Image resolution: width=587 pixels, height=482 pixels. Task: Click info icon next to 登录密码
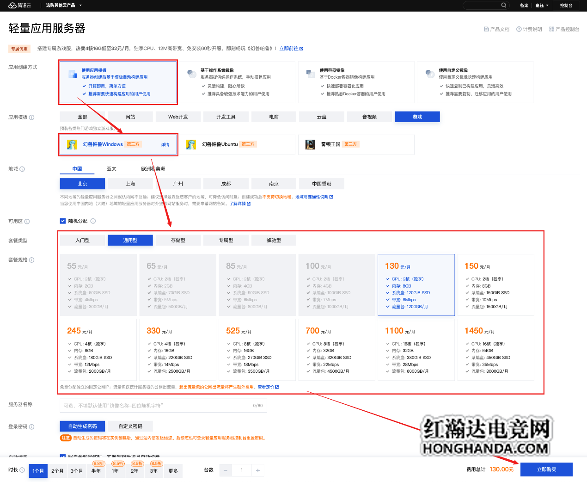click(x=32, y=427)
